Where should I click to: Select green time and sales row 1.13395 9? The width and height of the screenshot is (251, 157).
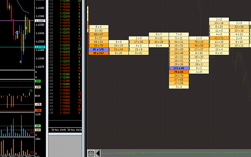point(65,77)
